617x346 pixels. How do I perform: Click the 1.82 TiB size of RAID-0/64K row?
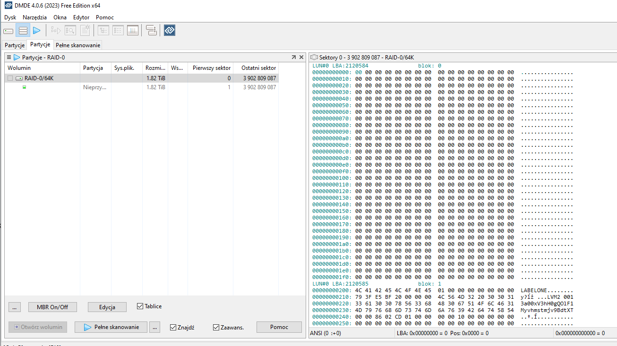pyautogui.click(x=155, y=78)
